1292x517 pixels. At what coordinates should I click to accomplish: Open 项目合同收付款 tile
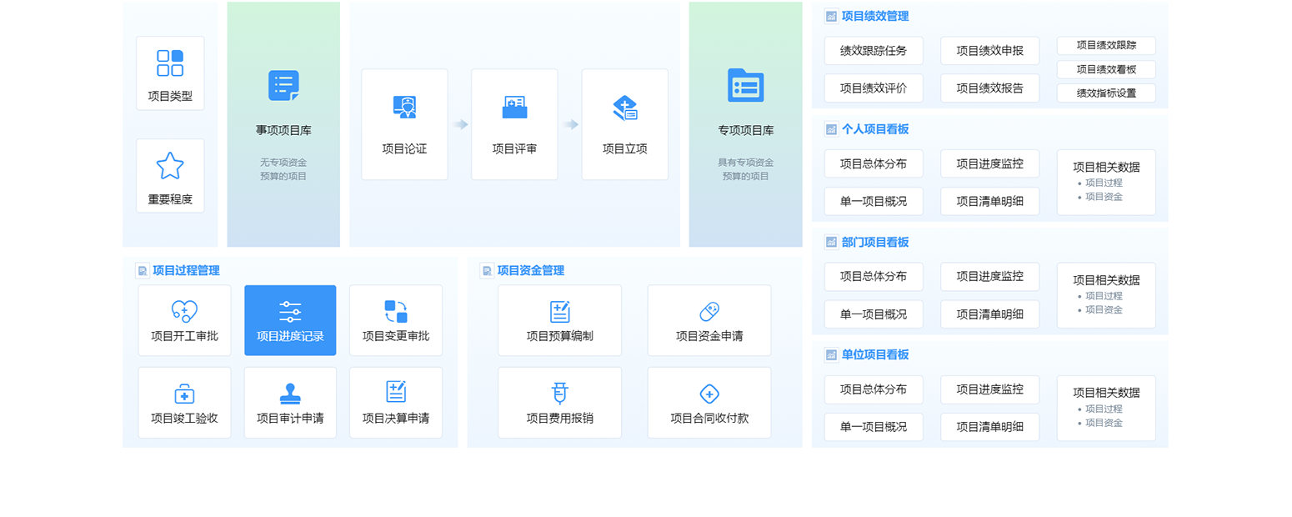point(709,403)
